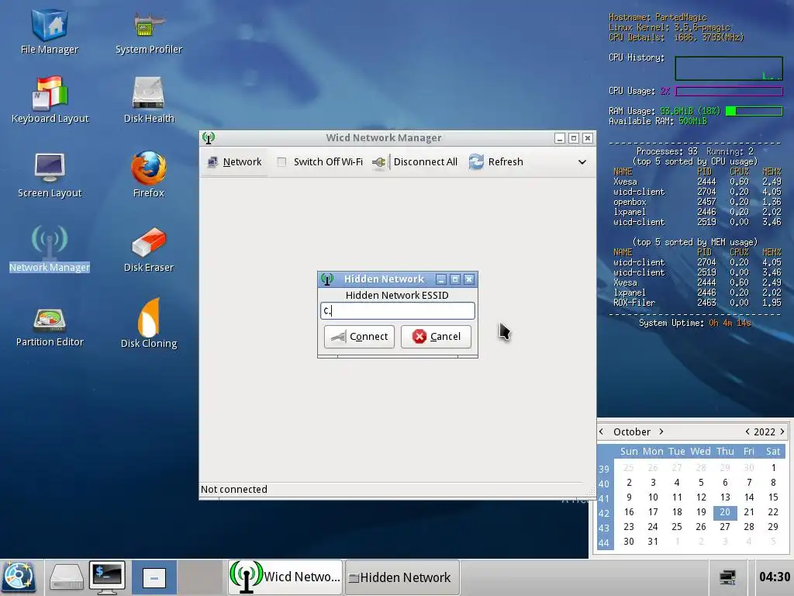Image resolution: width=794 pixels, height=596 pixels.
Task: Launch System Profiler from the desktop
Action: coord(148,31)
